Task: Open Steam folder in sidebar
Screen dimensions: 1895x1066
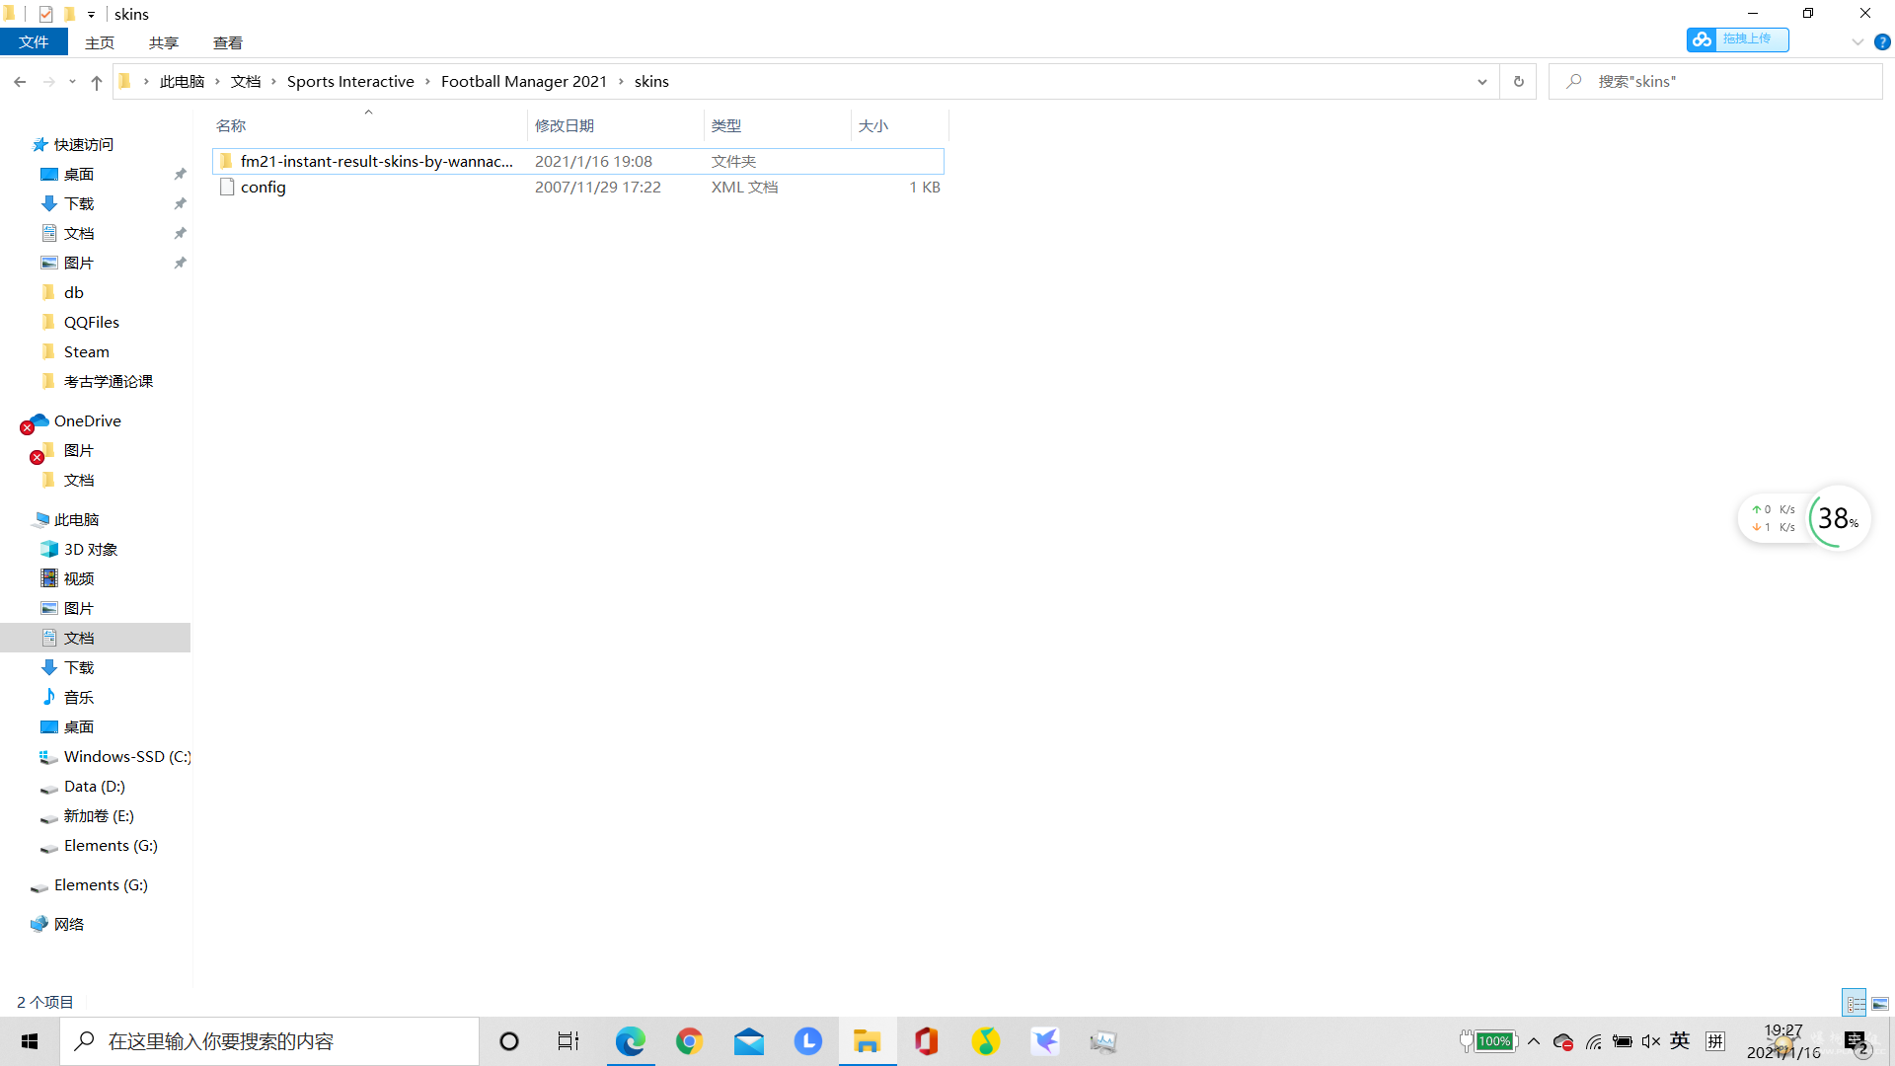Action: [87, 352]
